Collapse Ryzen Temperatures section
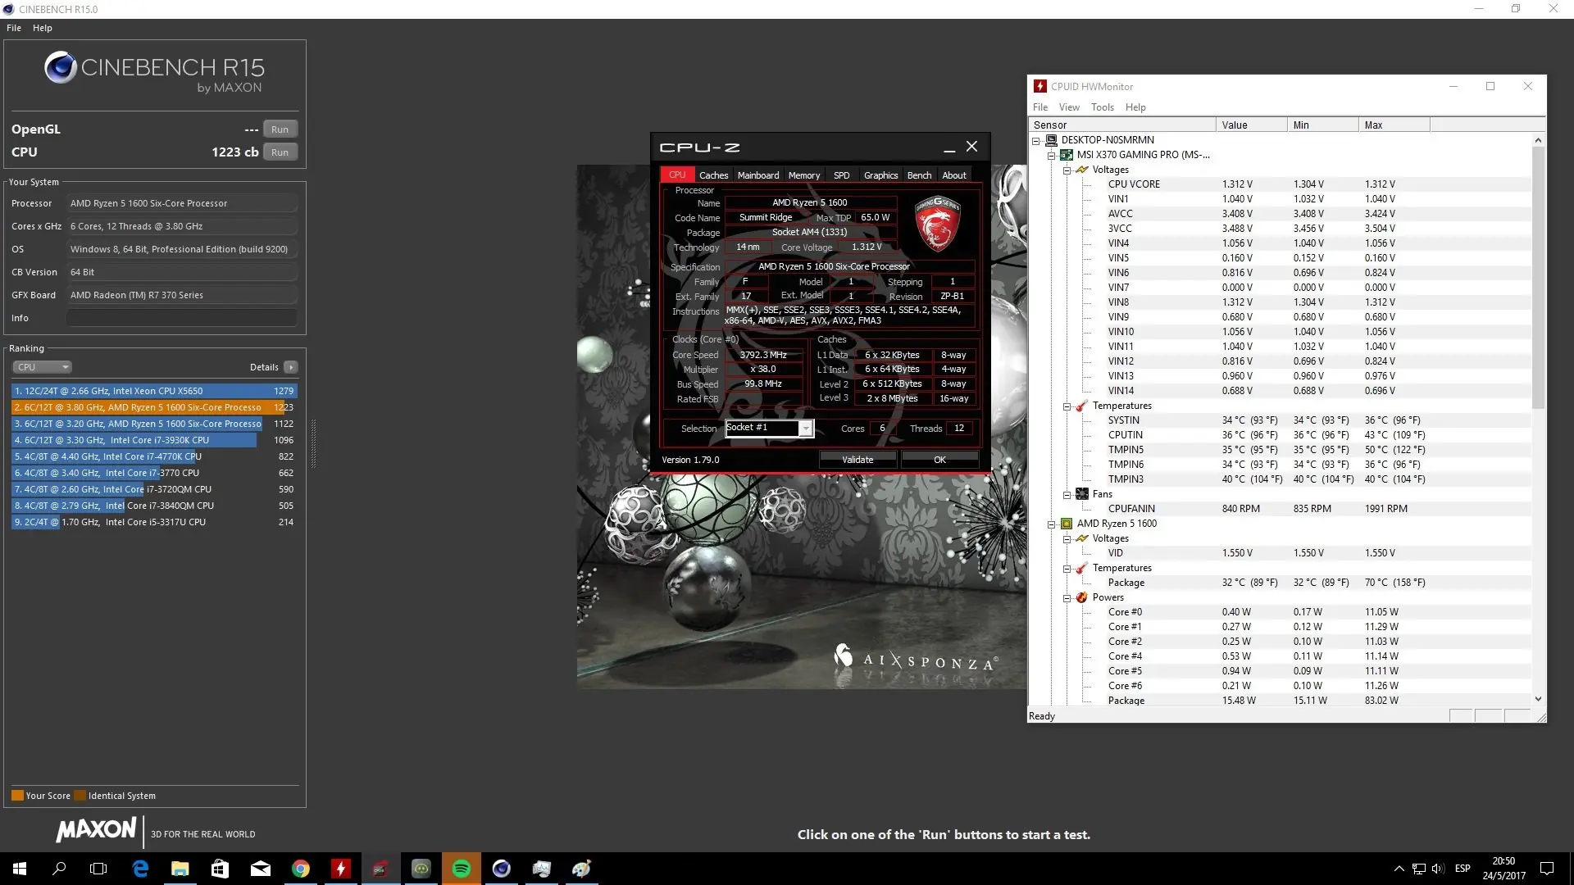This screenshot has width=1574, height=885. 1067,569
